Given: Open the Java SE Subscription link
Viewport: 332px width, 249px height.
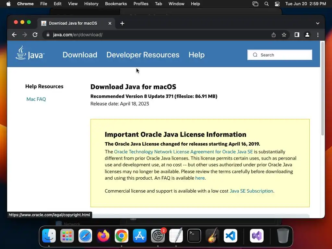Looking at the screenshot, I should coord(251,191).
